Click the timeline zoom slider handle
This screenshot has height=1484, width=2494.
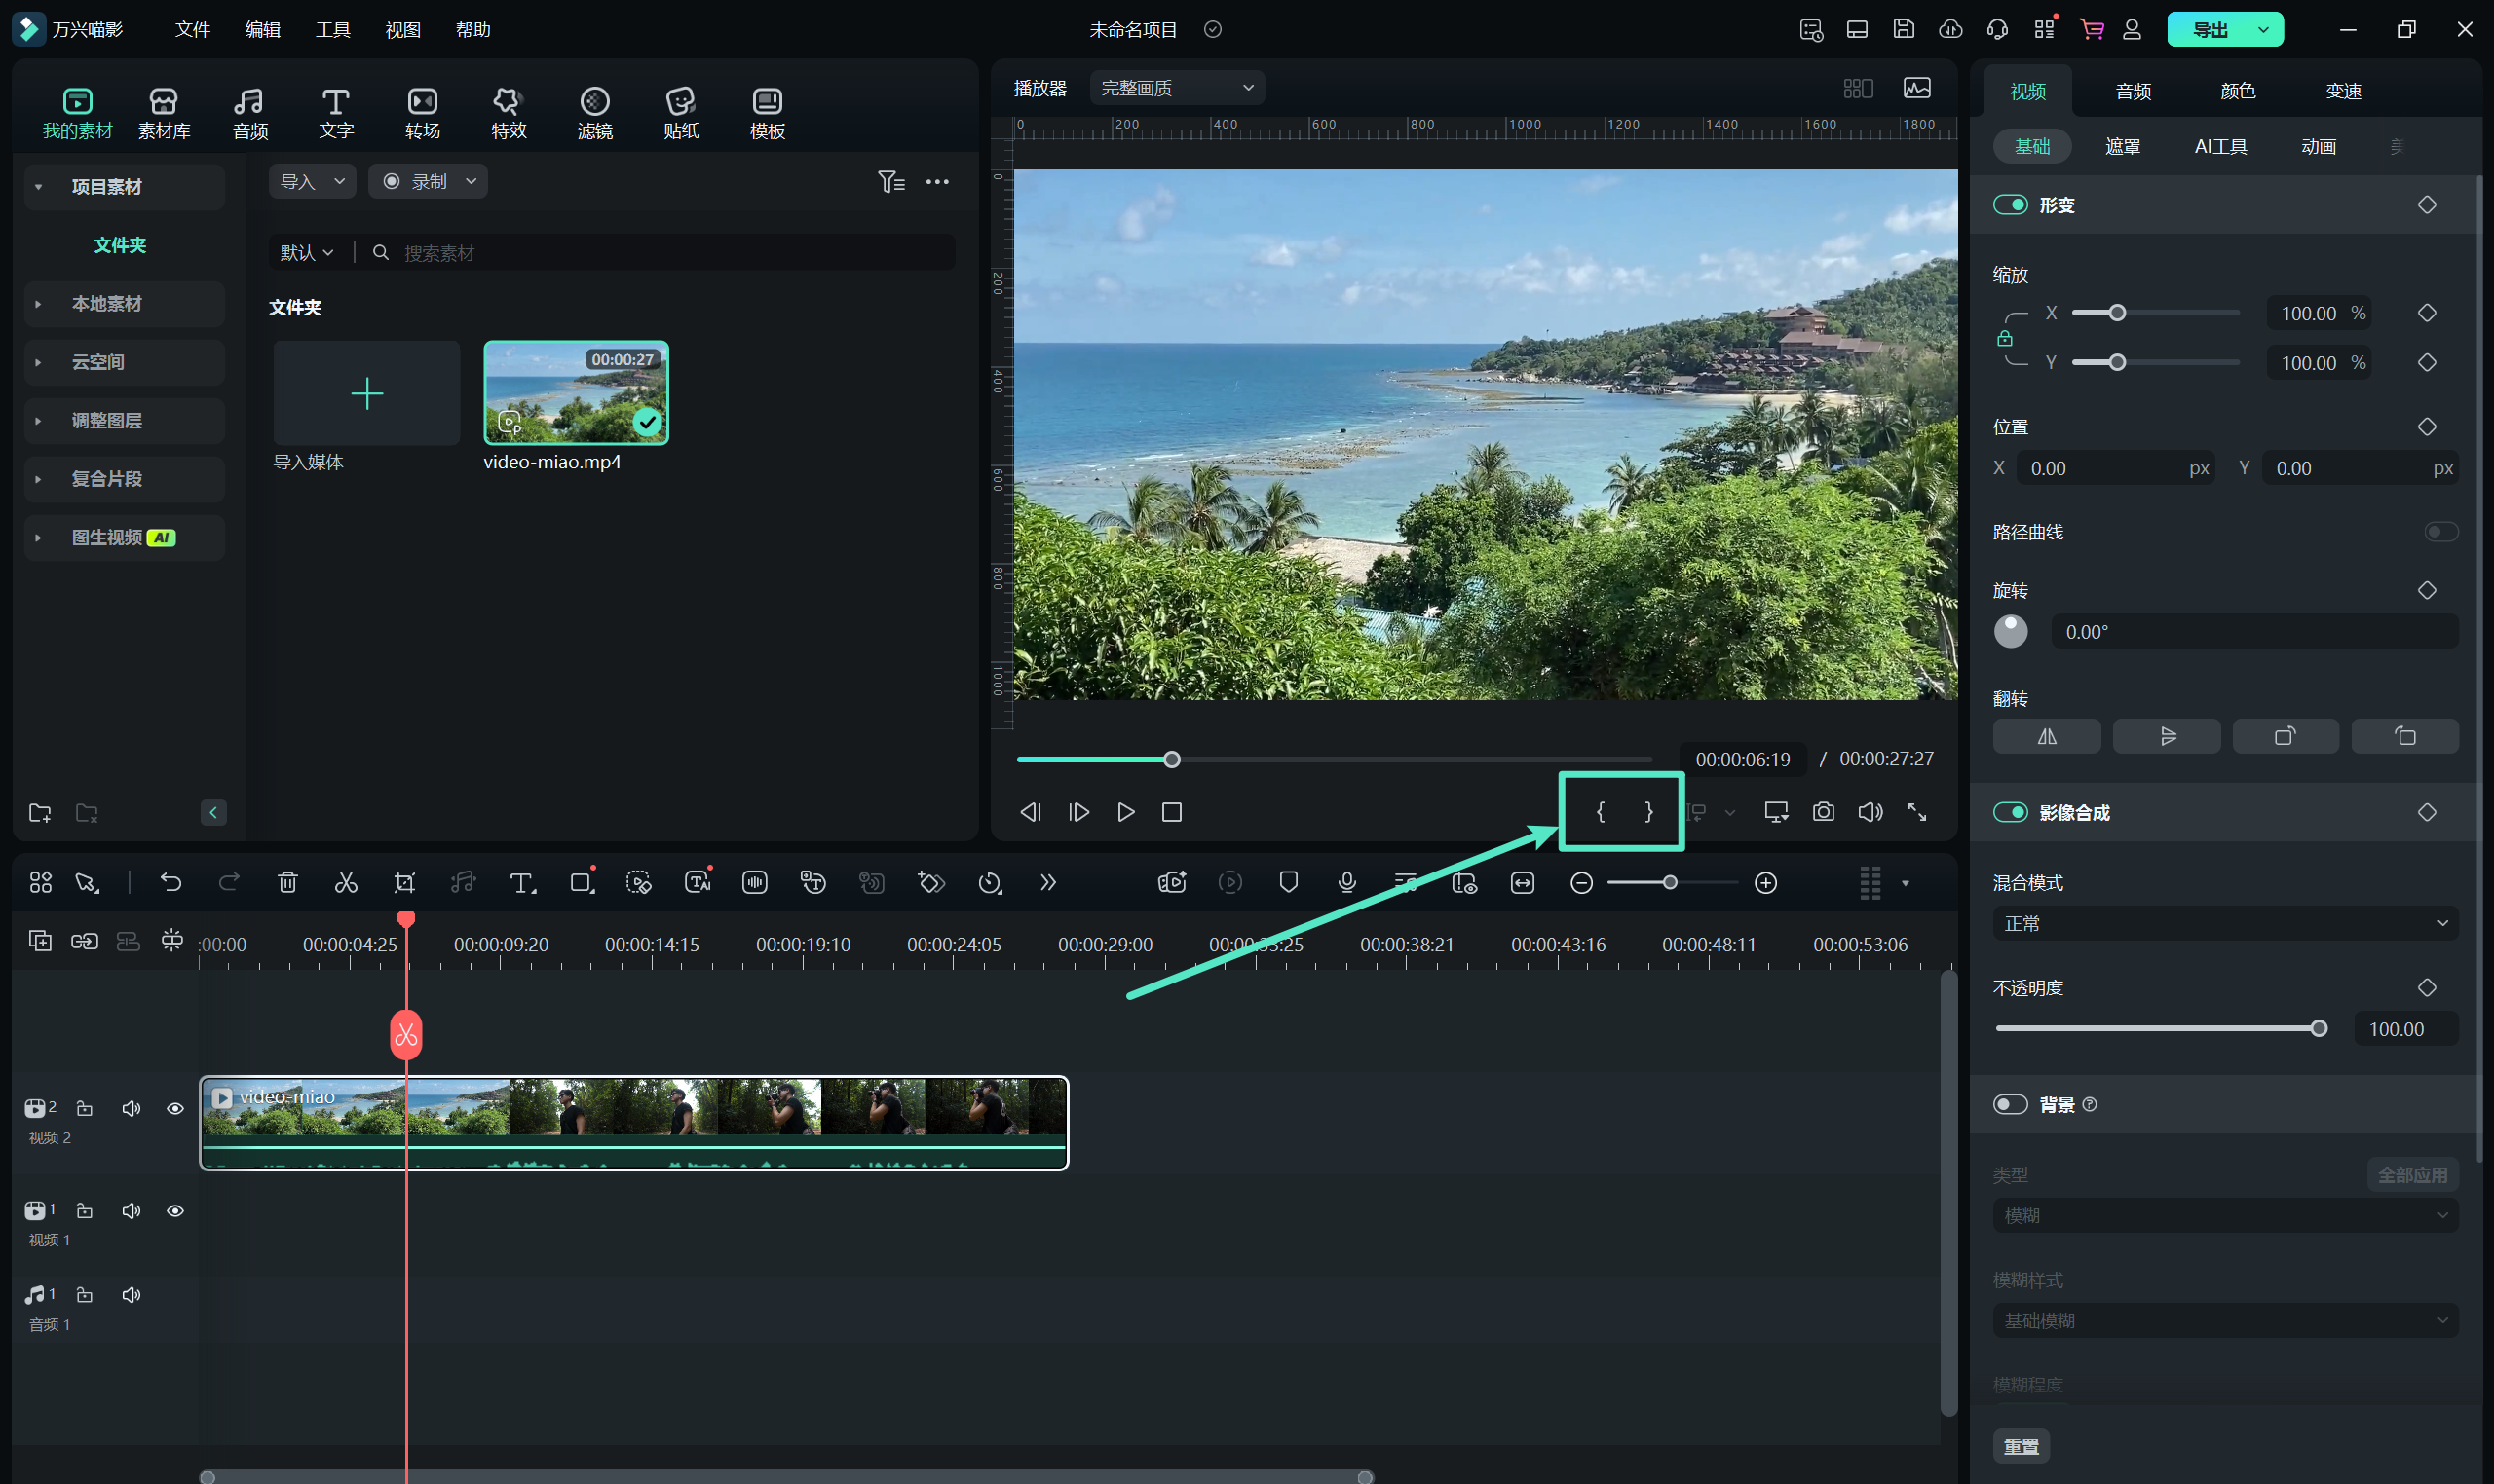click(1669, 882)
